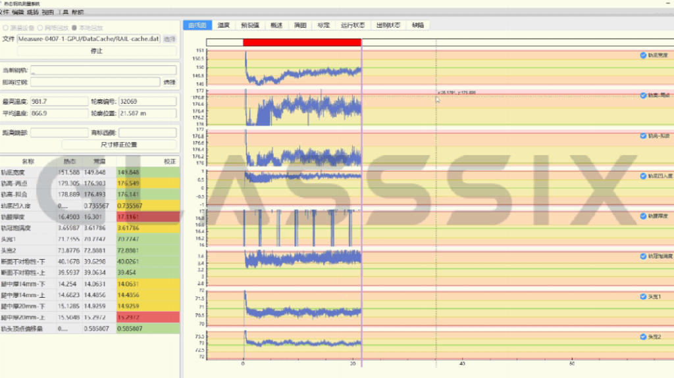Open the 工具 menu
This screenshot has height=378, width=674.
click(x=63, y=12)
